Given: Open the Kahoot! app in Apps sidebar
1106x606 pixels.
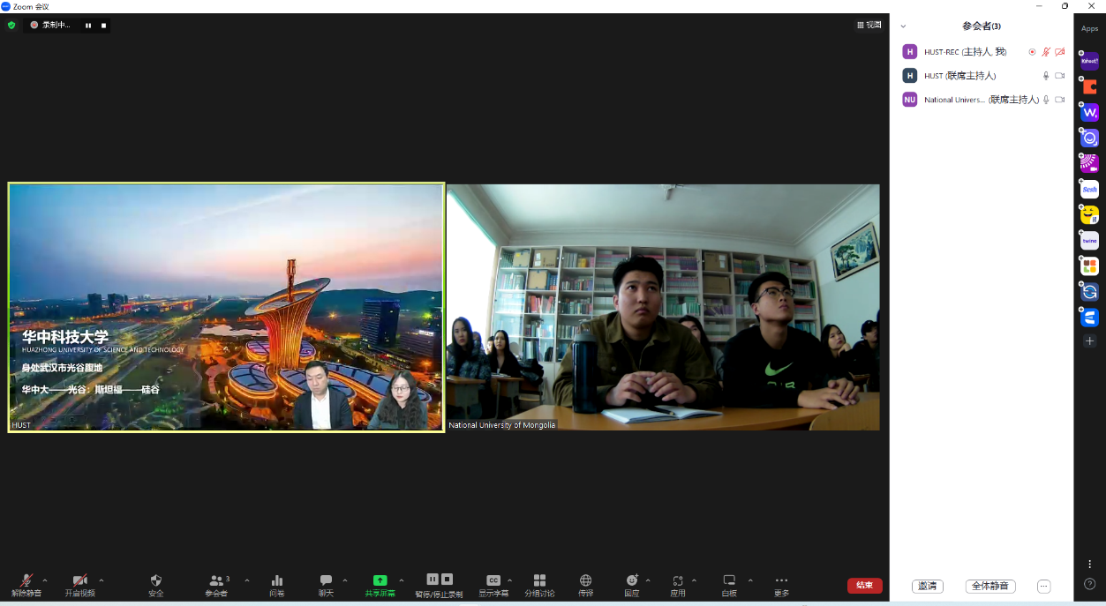Looking at the screenshot, I should pyautogui.click(x=1090, y=62).
